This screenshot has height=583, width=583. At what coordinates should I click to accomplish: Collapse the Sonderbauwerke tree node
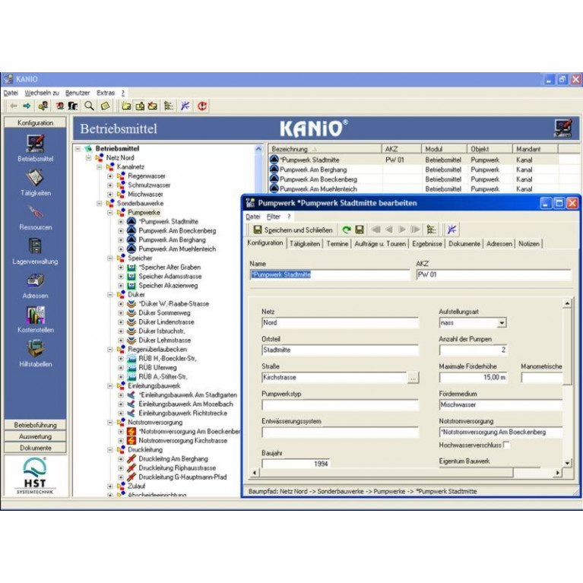(x=100, y=204)
